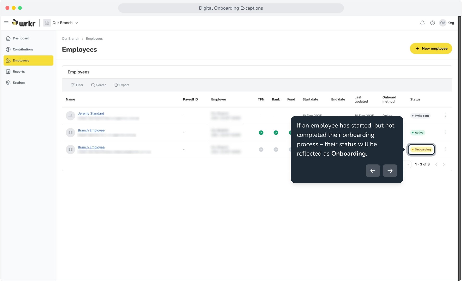Open row options for Jeremy Standard
Screen dimensions: 462x281
[x=446, y=115]
